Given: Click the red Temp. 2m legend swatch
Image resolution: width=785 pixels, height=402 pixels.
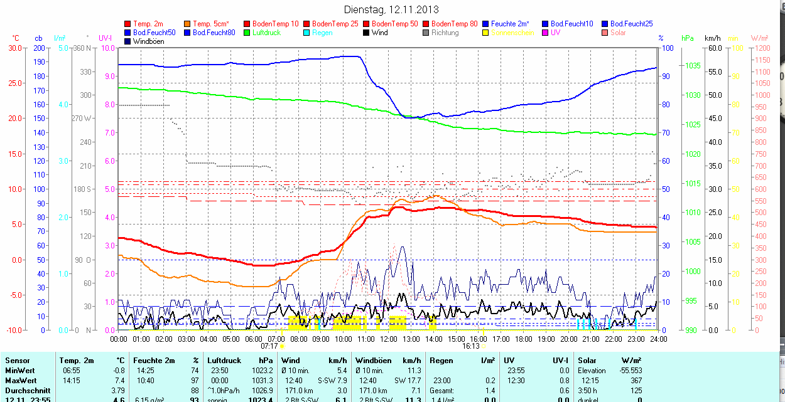Looking at the screenshot, I should 129,24.
